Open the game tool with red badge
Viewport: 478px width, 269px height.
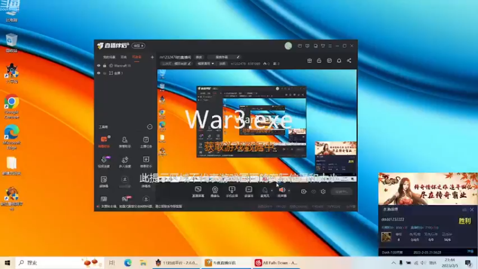coord(125,199)
